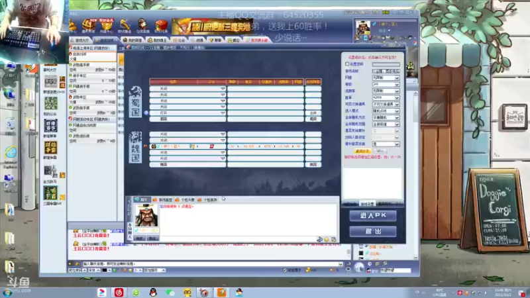Viewport: 530px width, 298px height.
Task: Click the 进入PK button
Action: pos(373,216)
